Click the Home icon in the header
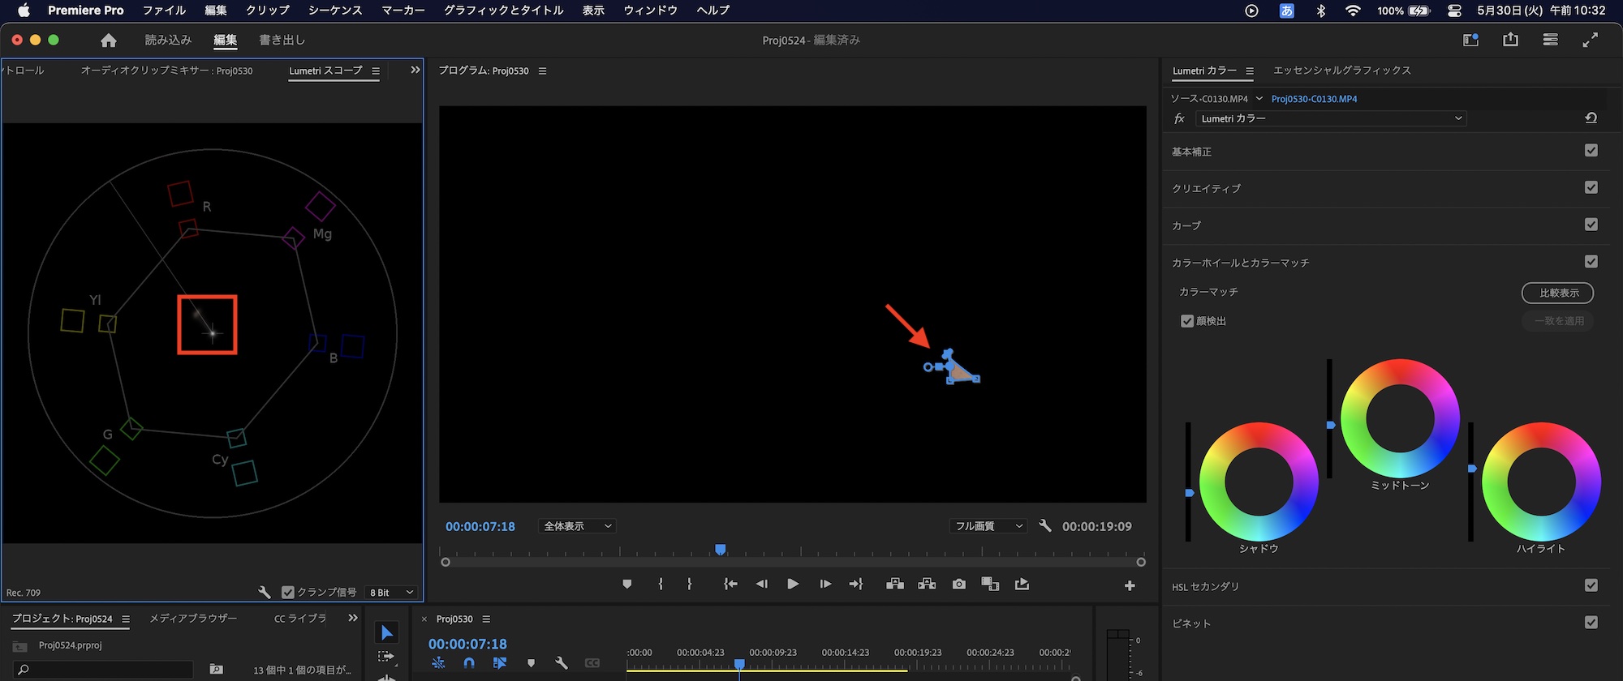Screen dimensions: 1623x681 tap(109, 41)
